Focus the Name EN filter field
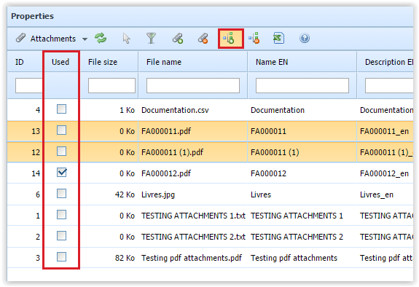This screenshot has height=287, width=419. [302, 85]
